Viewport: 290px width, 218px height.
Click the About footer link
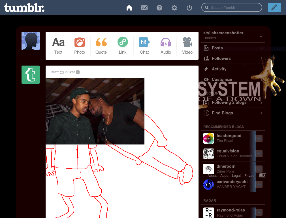(x=212, y=175)
